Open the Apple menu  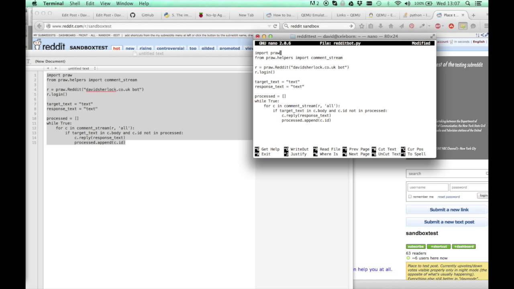tap(35, 3)
